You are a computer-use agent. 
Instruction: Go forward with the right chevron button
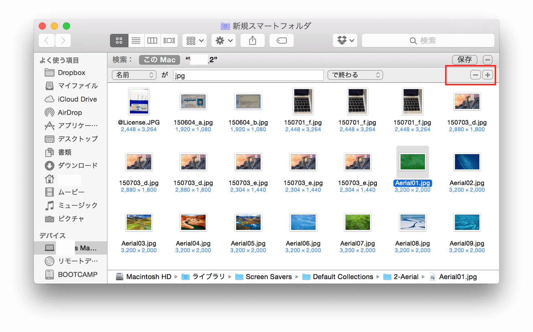[62, 40]
